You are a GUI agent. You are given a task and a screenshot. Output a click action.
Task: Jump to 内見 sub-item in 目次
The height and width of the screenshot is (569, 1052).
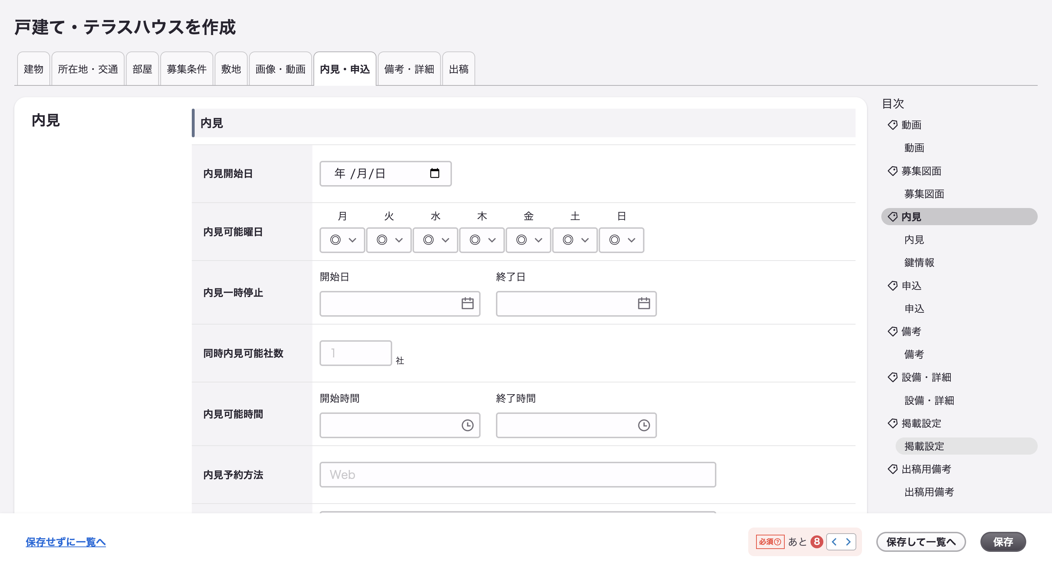tap(914, 239)
